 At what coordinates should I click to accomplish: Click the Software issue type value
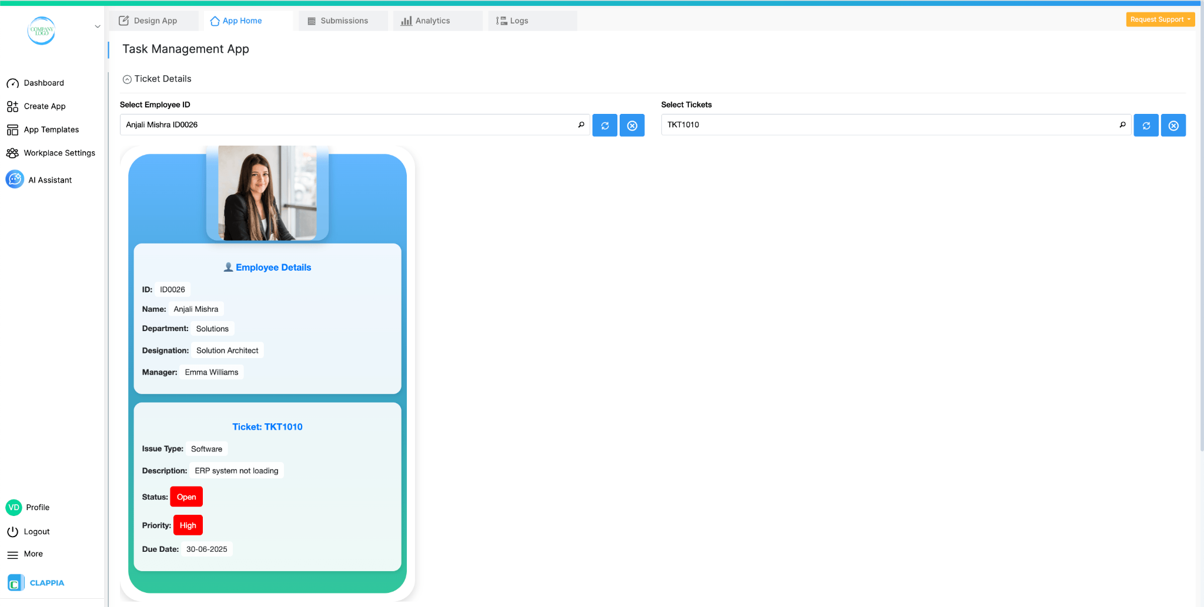tap(206, 449)
